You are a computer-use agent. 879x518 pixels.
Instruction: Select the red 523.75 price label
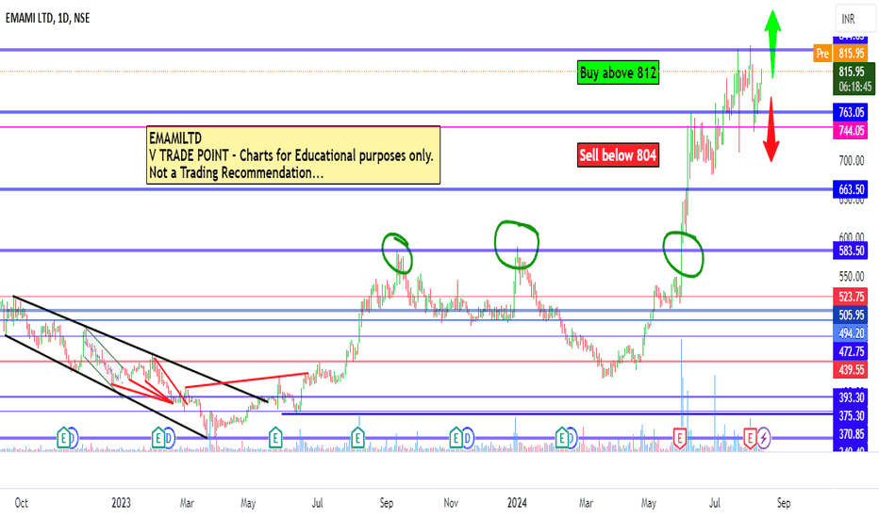tap(851, 297)
